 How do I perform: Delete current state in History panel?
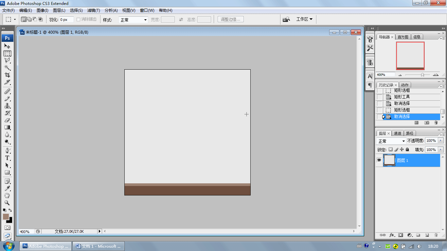(x=436, y=123)
